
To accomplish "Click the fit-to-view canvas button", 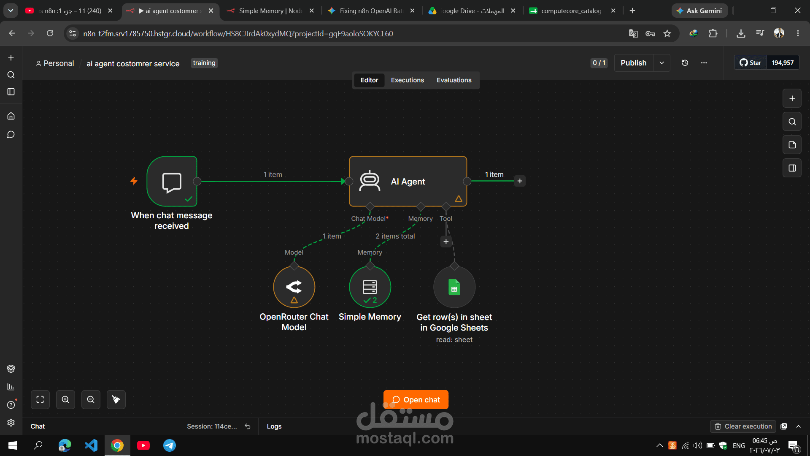I will click(x=40, y=399).
